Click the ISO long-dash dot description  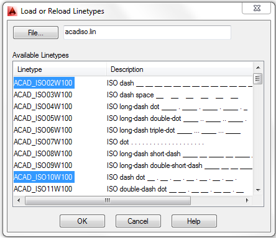(x=177, y=107)
